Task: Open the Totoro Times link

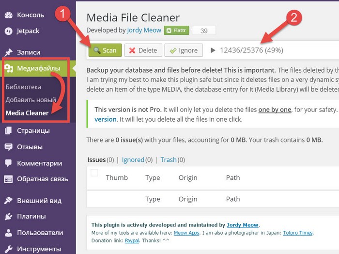Action: pos(298,233)
